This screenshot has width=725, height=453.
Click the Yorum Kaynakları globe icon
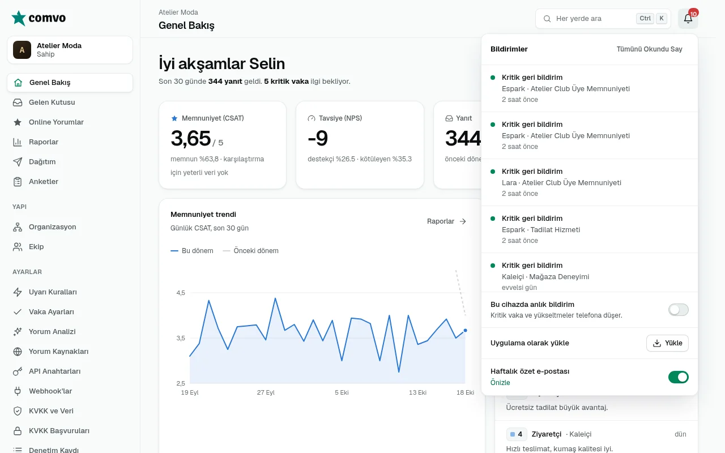(18, 352)
